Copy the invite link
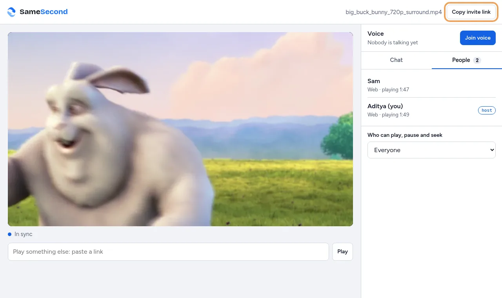Screen dimensions: 502x298 pyautogui.click(x=471, y=12)
